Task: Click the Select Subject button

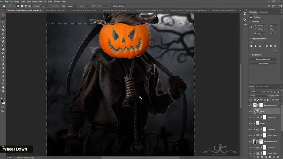Action: pyautogui.click(x=263, y=64)
